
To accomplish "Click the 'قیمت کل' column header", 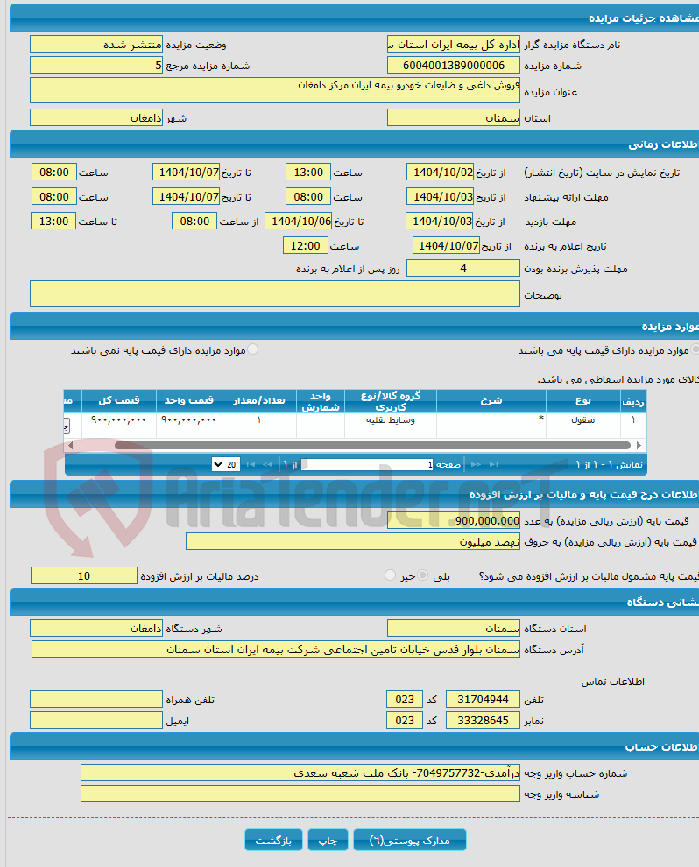I will (119, 401).
